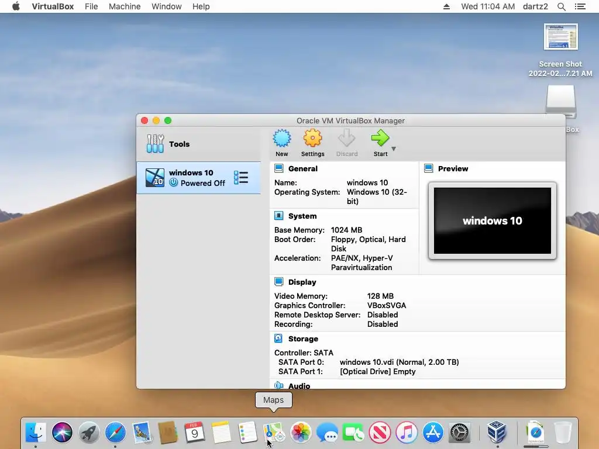Select the Tools entry in the sidebar
The image size is (599, 449).
[x=199, y=144]
